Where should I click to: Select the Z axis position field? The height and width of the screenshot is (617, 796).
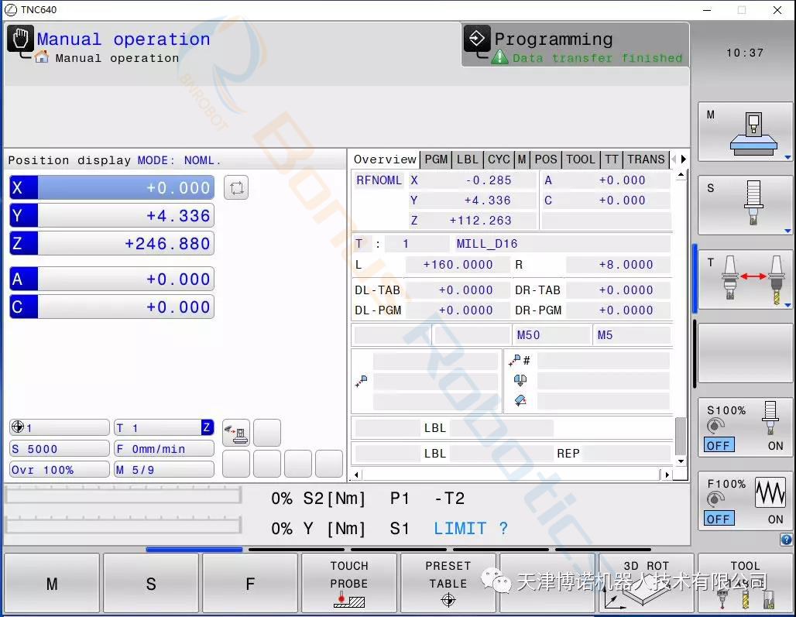pyautogui.click(x=112, y=244)
